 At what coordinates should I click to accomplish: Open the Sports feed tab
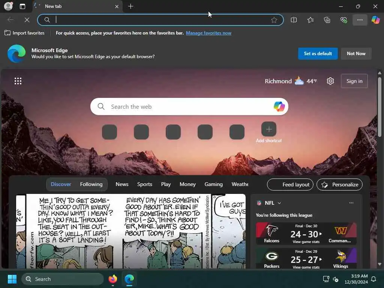click(x=145, y=184)
